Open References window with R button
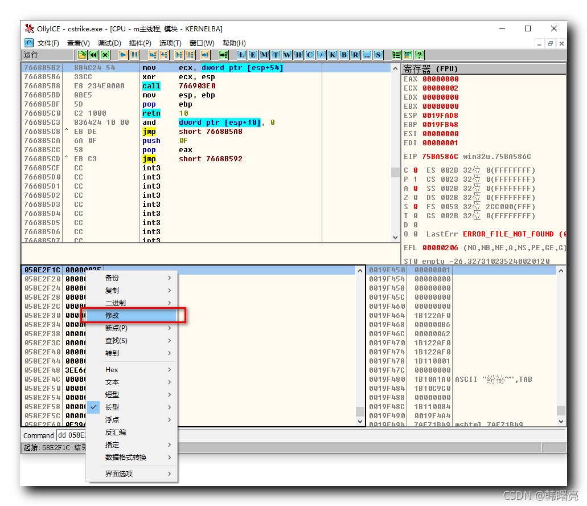This screenshot has width=587, height=506. coord(355,55)
